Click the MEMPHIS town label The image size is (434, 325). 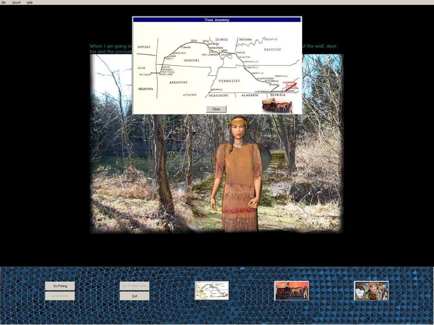click(217, 89)
